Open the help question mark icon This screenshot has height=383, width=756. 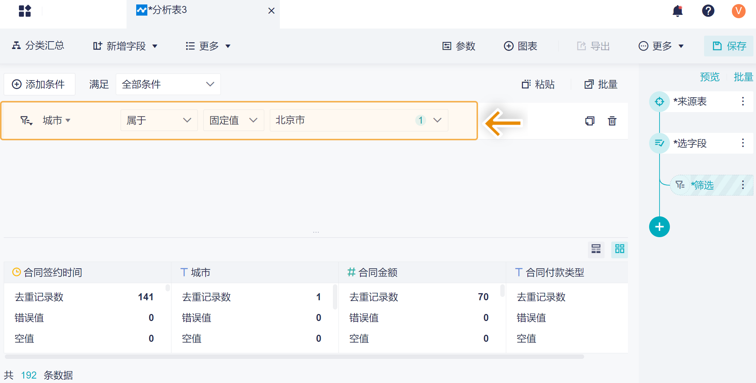coord(708,11)
